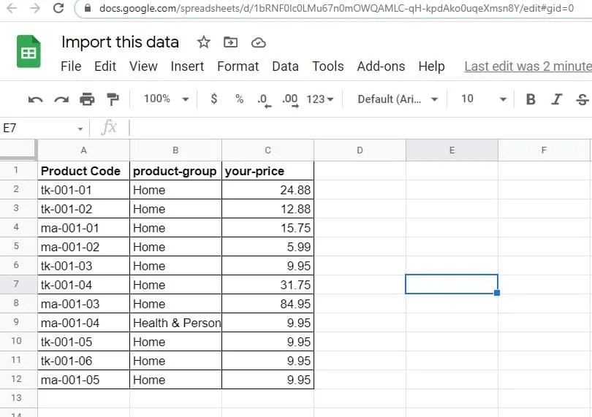Open Google Sheets home via green logo

29,52
